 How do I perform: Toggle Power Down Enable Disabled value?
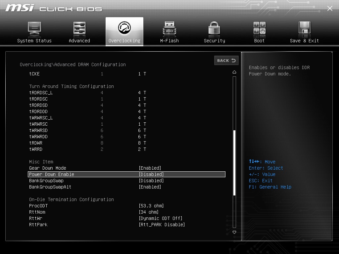coord(151,174)
